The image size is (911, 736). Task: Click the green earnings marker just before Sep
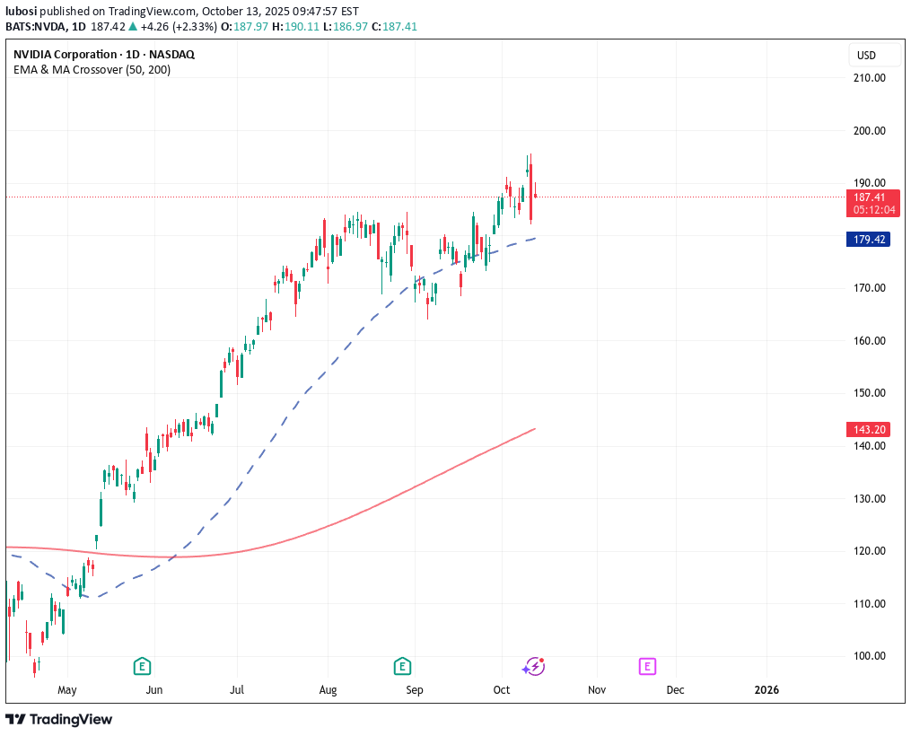[402, 666]
